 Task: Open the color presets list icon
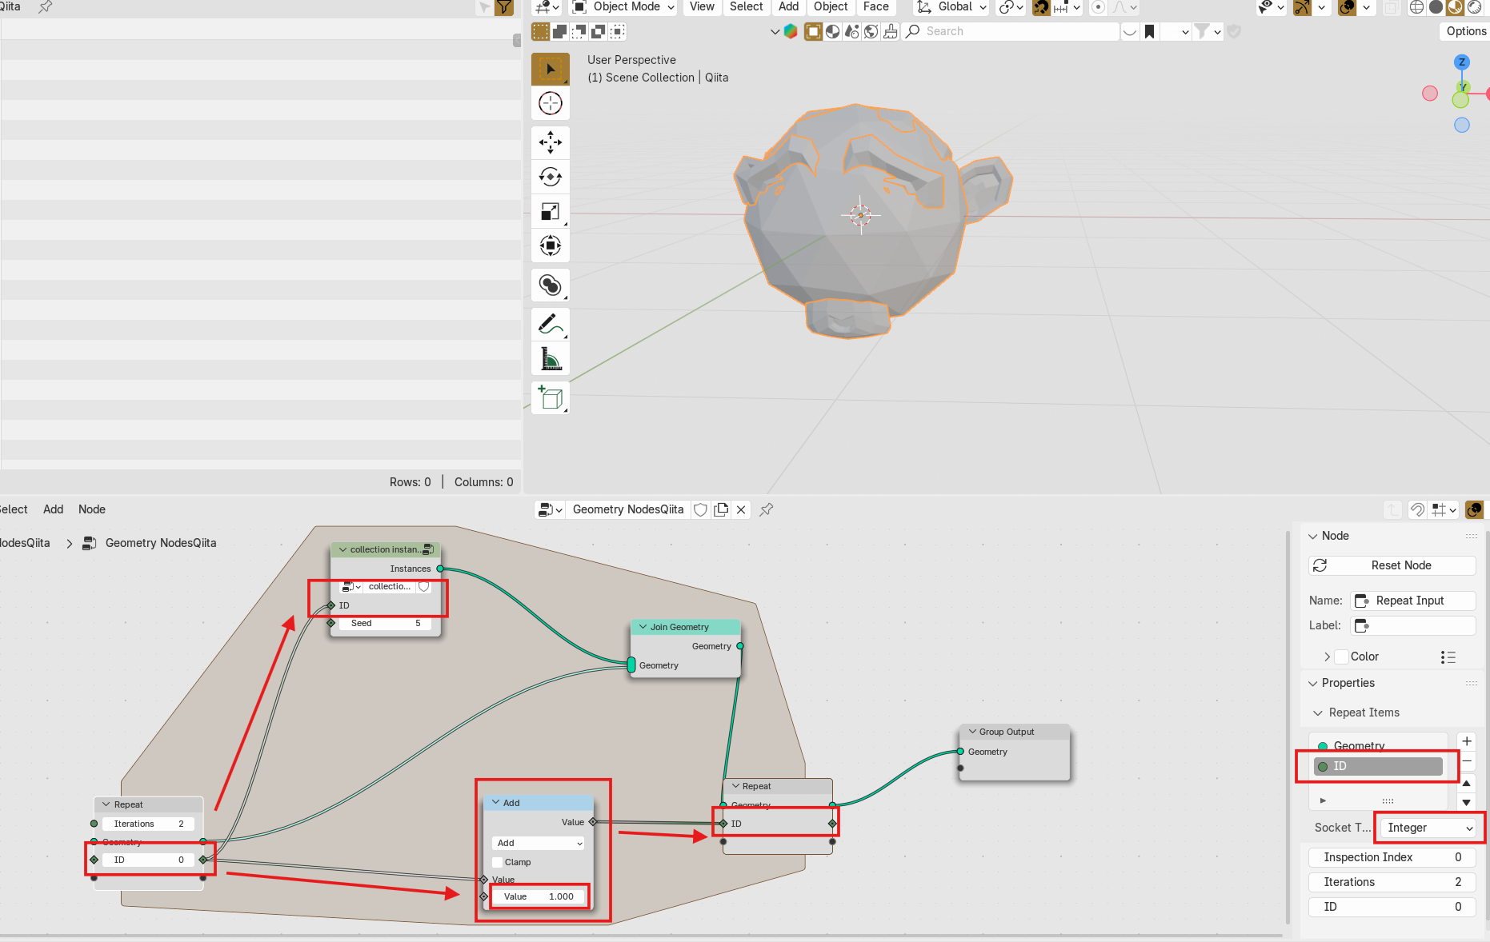coord(1448,657)
